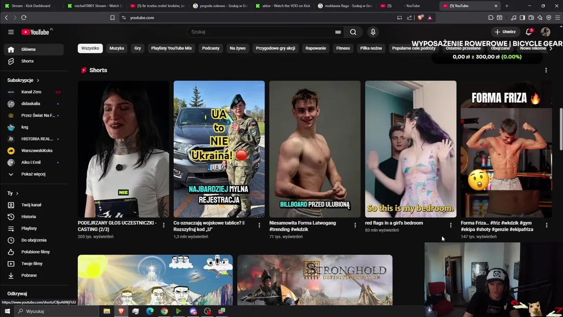Select the Wszystko filter chip
Image resolution: width=563 pixels, height=317 pixels.
90,48
